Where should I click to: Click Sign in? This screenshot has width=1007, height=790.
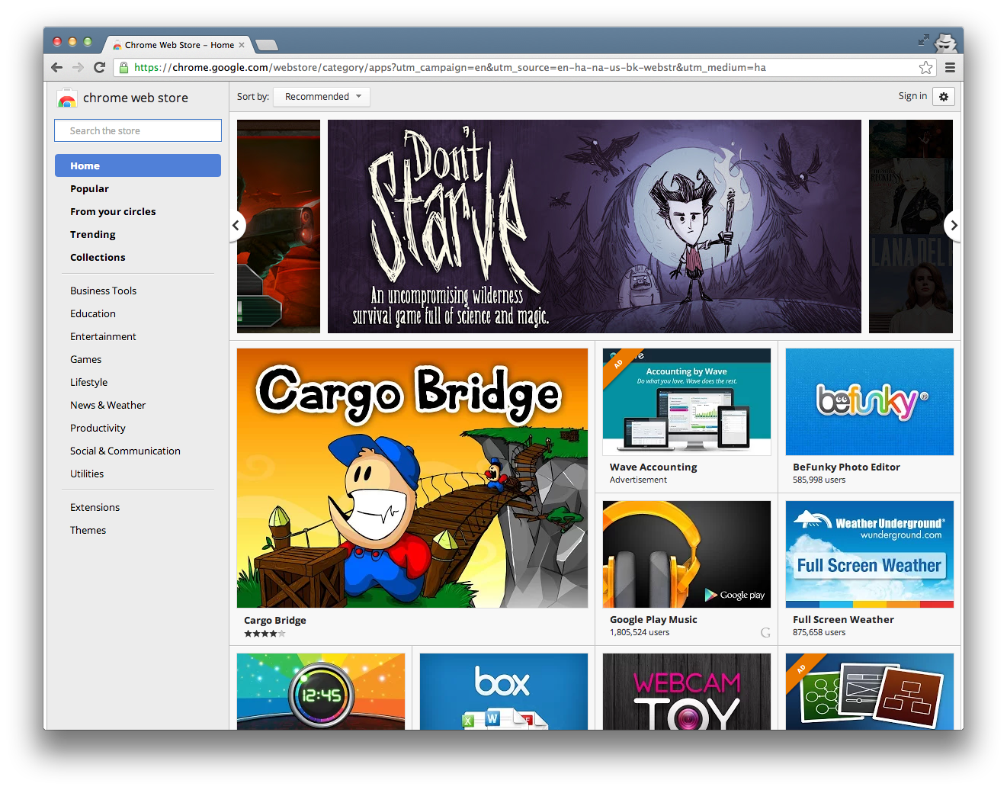912,96
